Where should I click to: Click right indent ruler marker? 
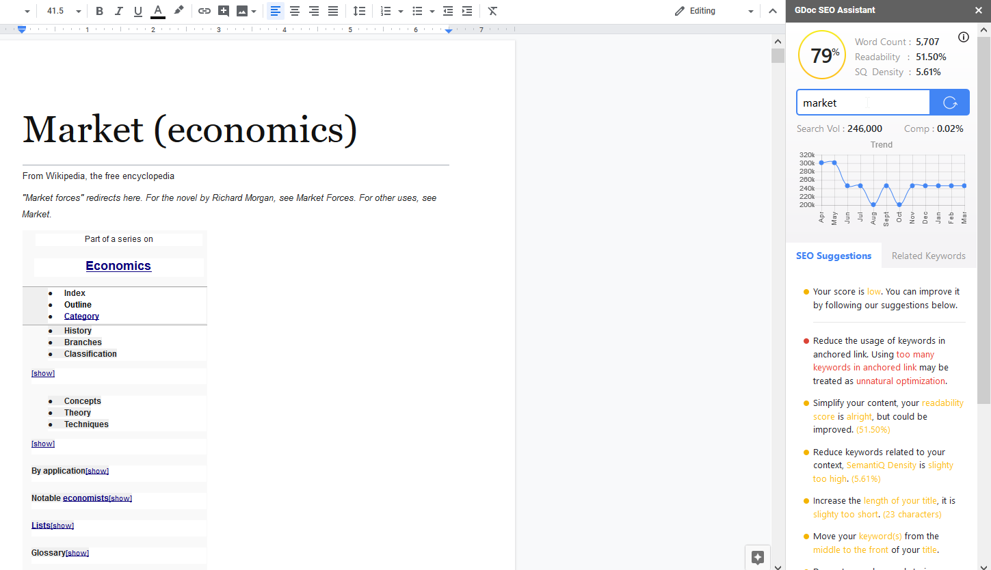(449, 31)
